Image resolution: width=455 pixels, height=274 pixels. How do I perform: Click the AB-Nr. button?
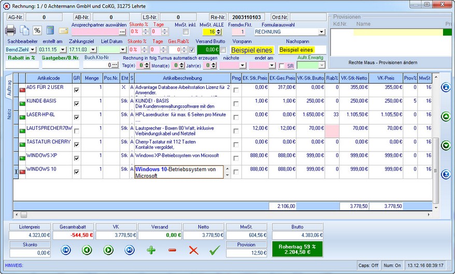(x=82, y=17)
